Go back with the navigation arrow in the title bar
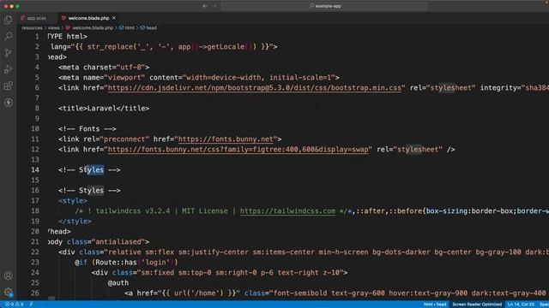Image resolution: width=549 pixels, height=308 pixels. click(x=205, y=6)
